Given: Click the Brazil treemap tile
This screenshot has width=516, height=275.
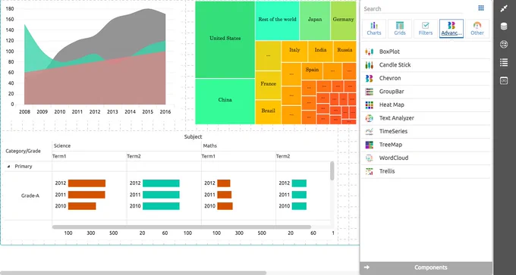Looking at the screenshot, I should tap(268, 112).
